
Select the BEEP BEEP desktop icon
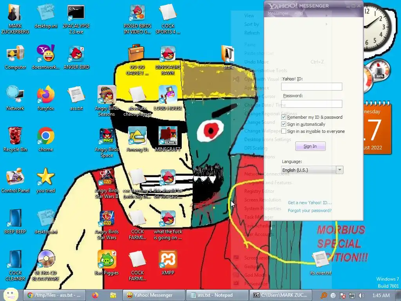[15, 221]
